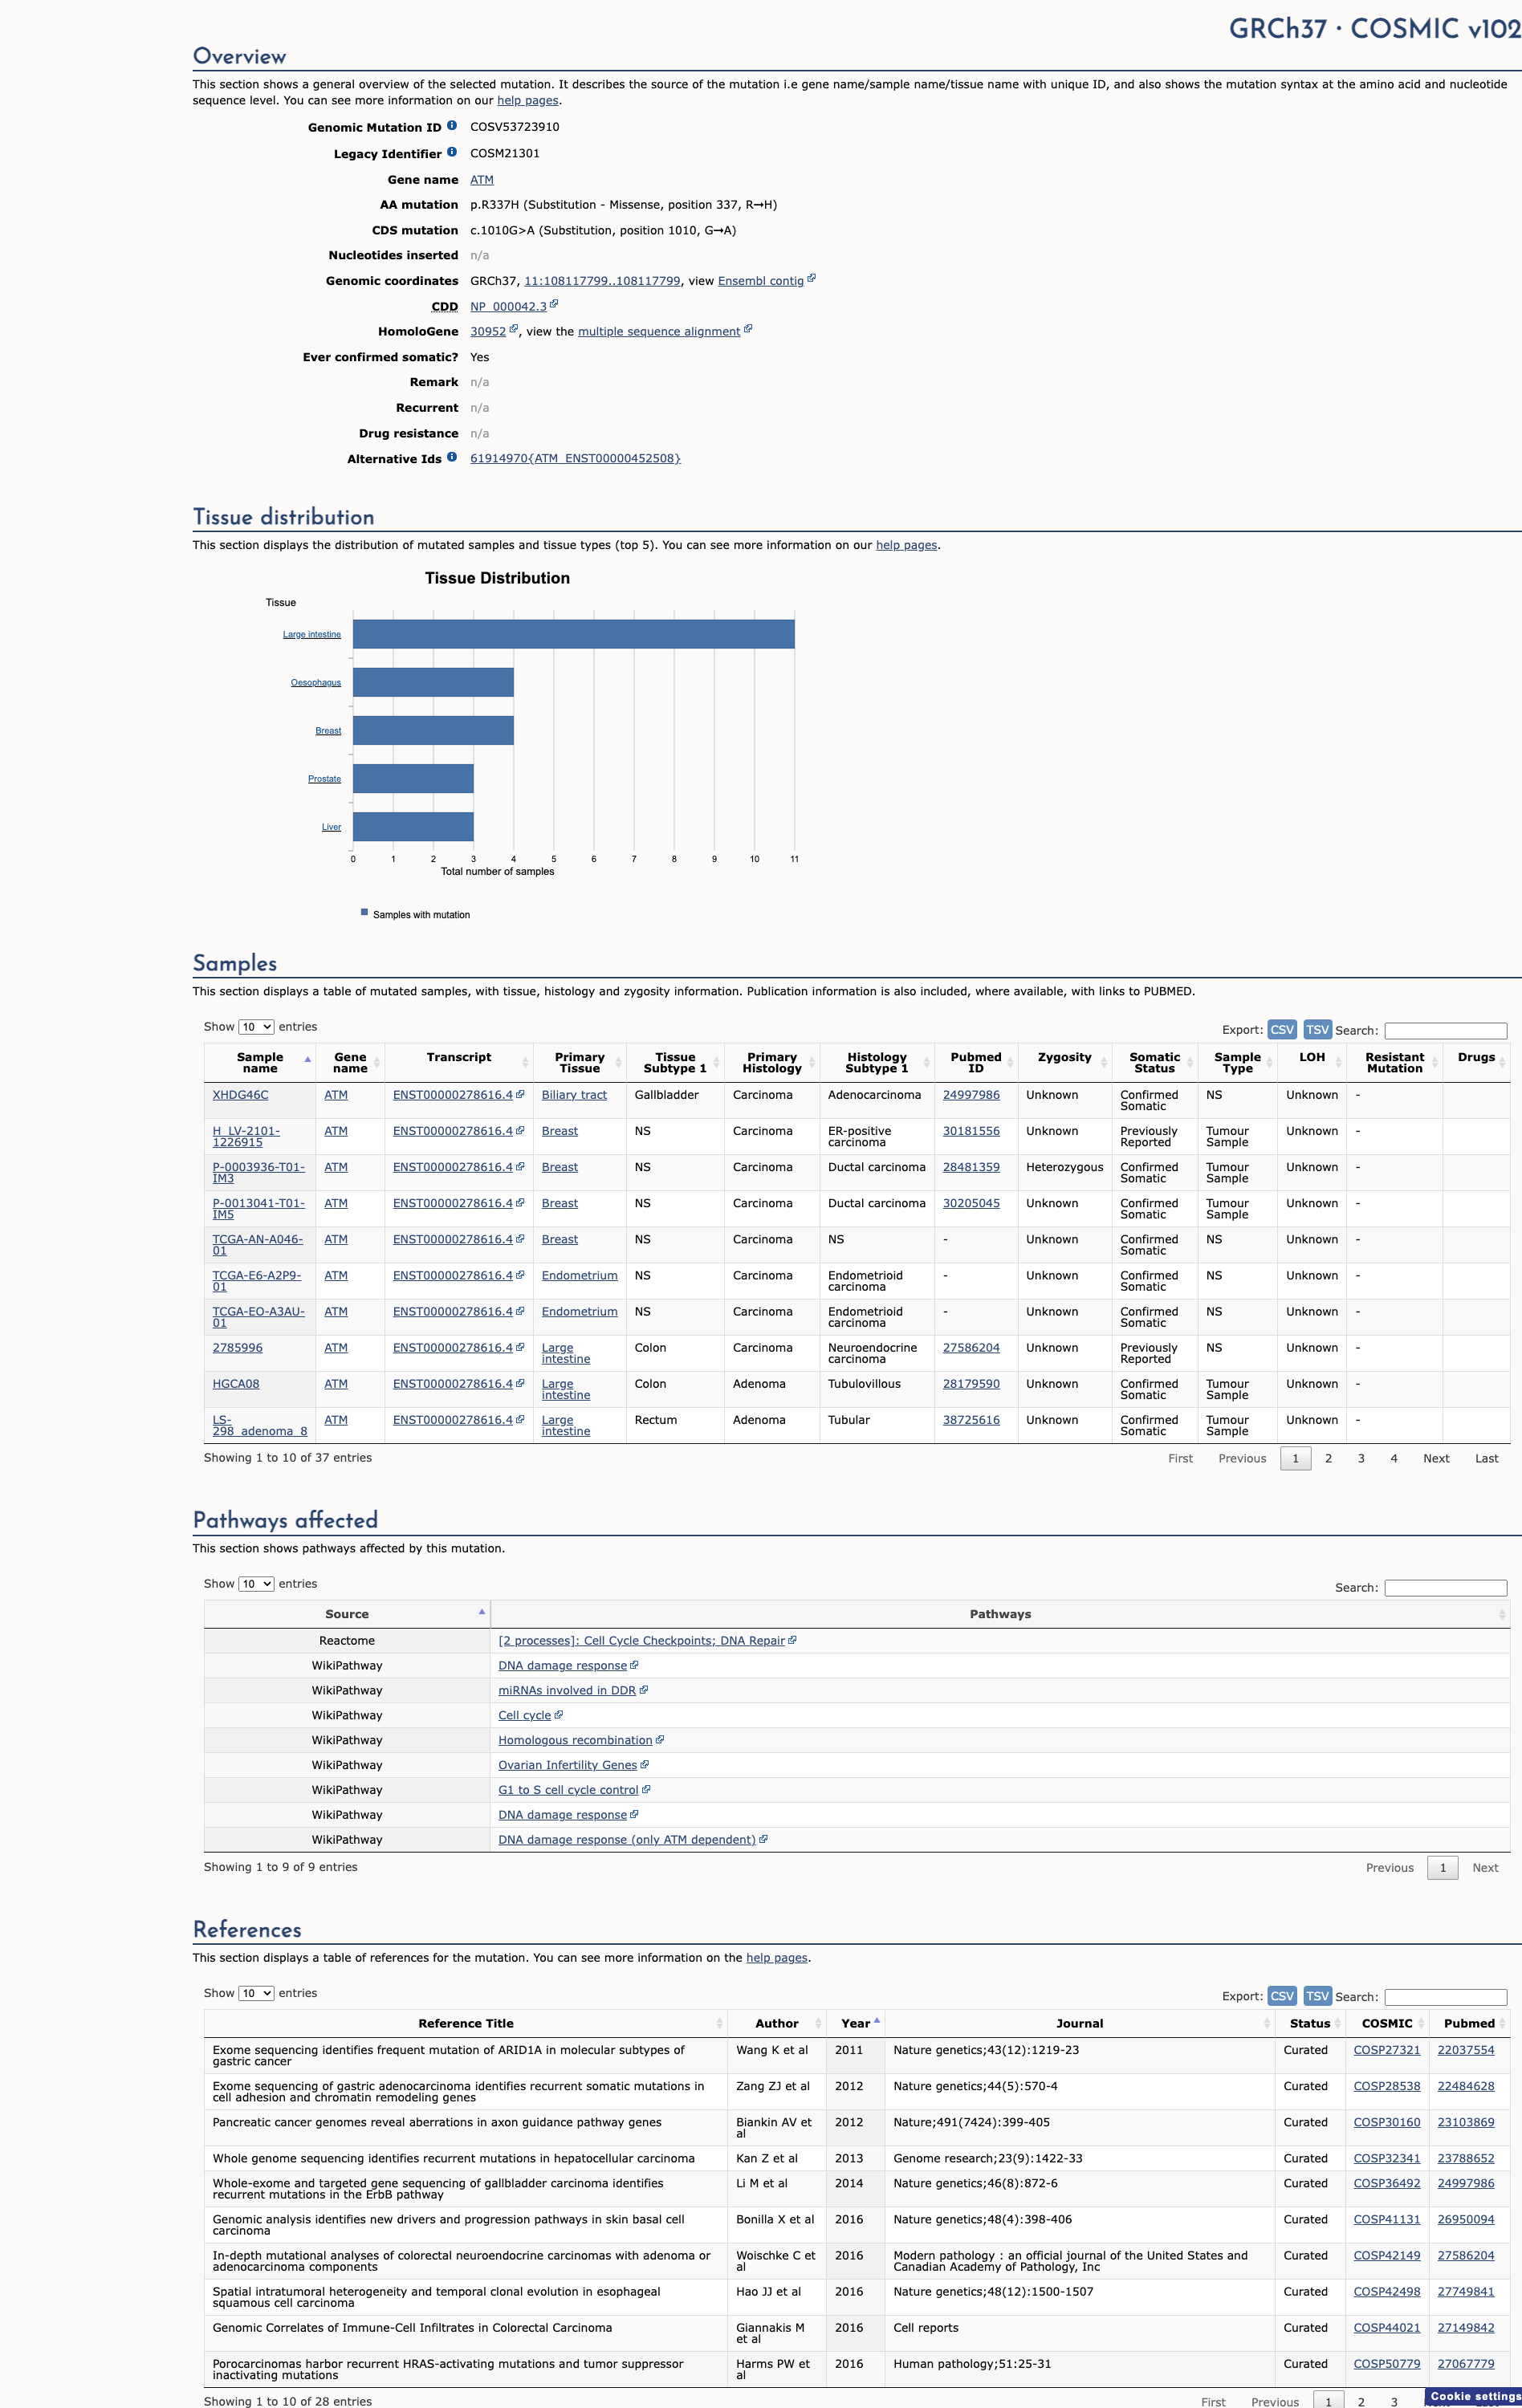Focus the Pathways table search field
The image size is (1522, 2408).
(1445, 1588)
